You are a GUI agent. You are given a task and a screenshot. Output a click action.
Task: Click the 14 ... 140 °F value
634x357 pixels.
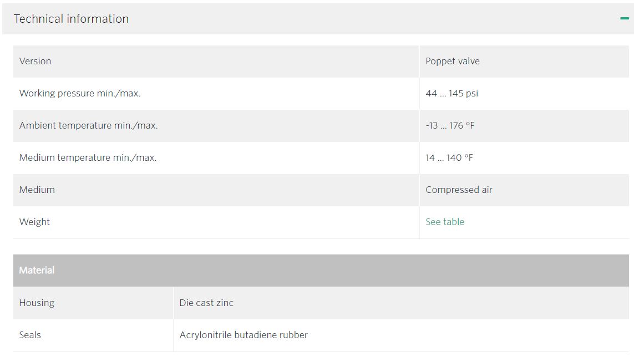click(x=449, y=157)
